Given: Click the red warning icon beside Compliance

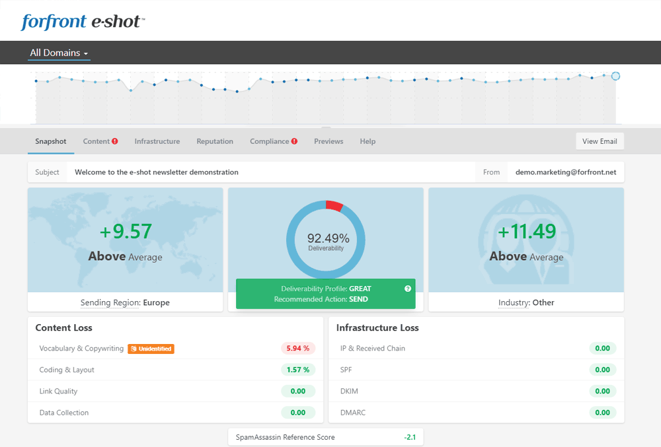Looking at the screenshot, I should click(294, 141).
